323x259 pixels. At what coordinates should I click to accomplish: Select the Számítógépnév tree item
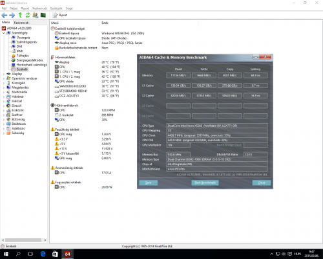tap(27, 42)
